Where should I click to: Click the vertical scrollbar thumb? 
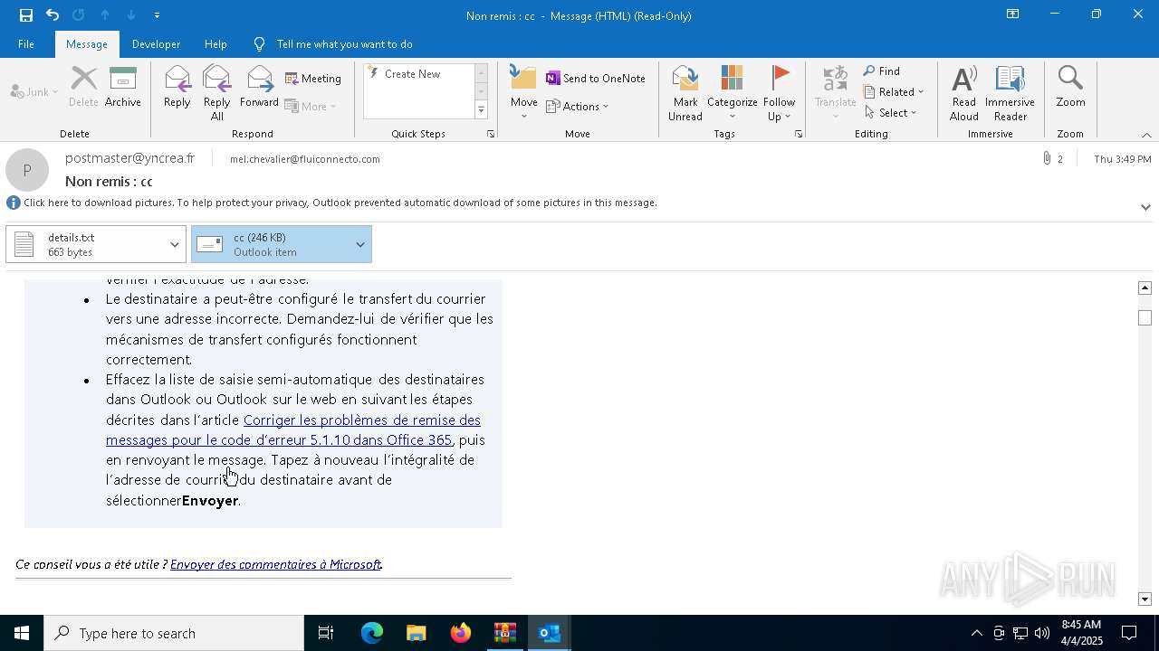click(x=1145, y=318)
